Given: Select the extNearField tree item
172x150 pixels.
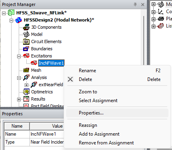Looking at the screenshot, I should [x=51, y=85].
